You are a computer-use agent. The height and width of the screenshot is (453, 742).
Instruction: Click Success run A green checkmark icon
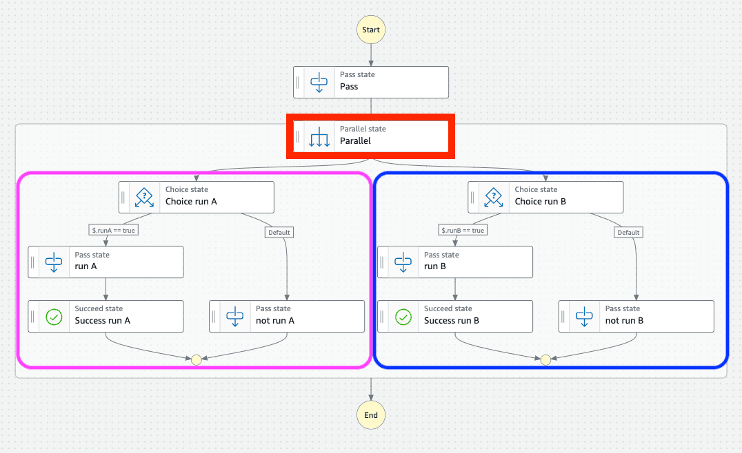point(54,317)
